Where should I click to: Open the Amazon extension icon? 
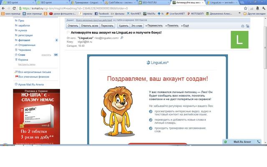pos(257,8)
